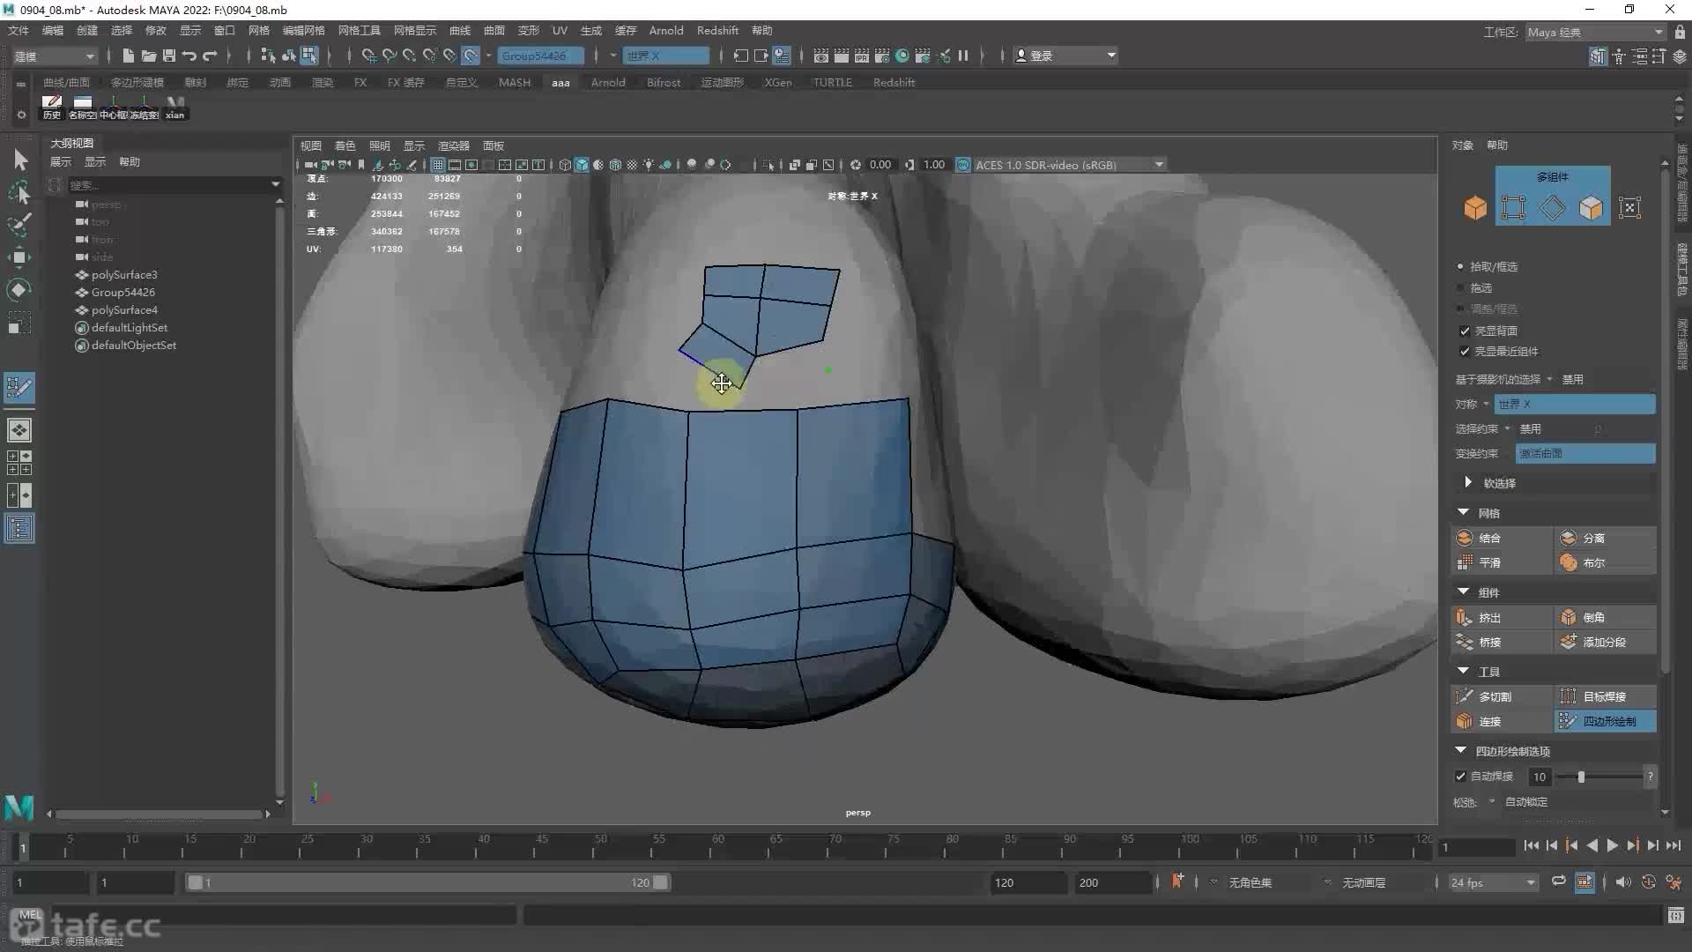Open the 网格工具 menu

coord(359,30)
